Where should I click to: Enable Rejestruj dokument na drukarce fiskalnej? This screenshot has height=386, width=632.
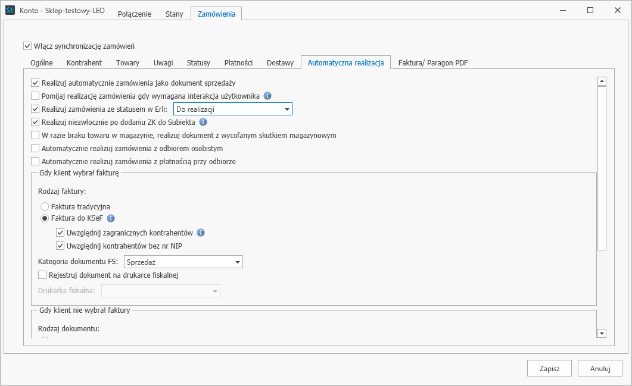pos(42,275)
